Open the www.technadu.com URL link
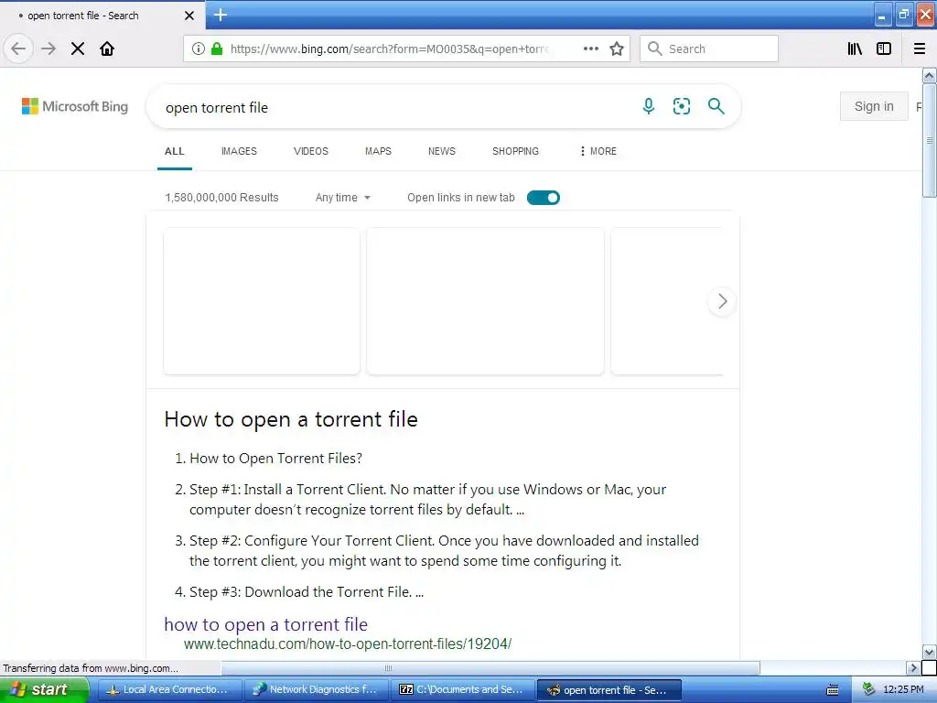Viewport: 937px width, 703px height. (x=347, y=644)
